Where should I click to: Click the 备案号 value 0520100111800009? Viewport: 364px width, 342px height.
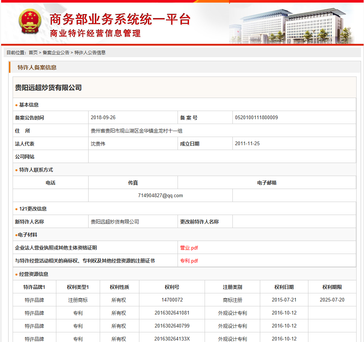(x=257, y=118)
